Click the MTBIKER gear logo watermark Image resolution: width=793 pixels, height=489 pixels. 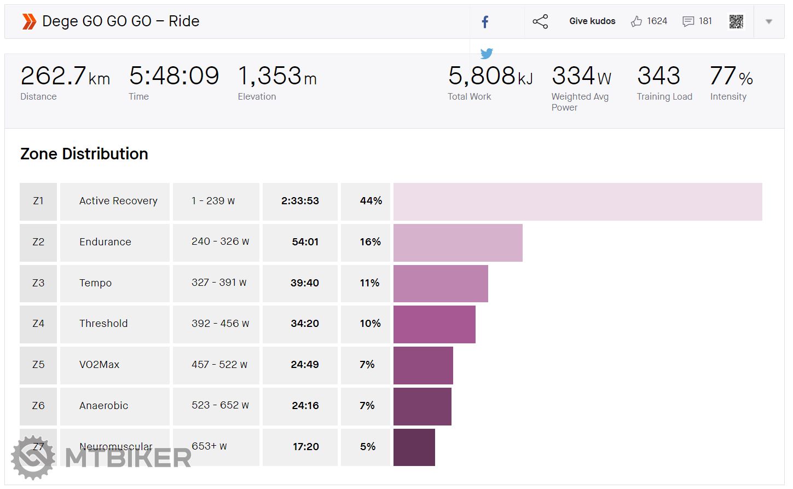click(x=33, y=458)
